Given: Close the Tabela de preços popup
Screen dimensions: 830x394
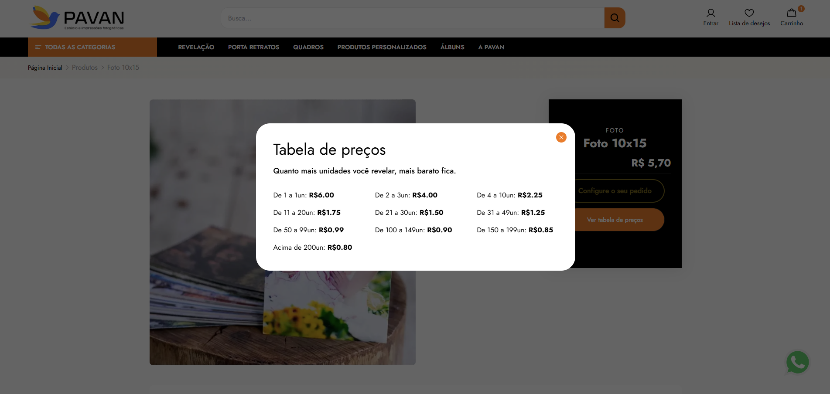Looking at the screenshot, I should 561,137.
